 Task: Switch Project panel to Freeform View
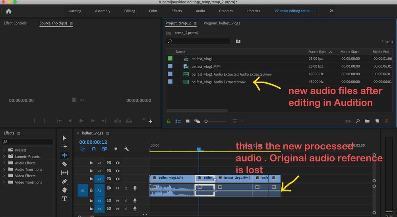coord(197,121)
